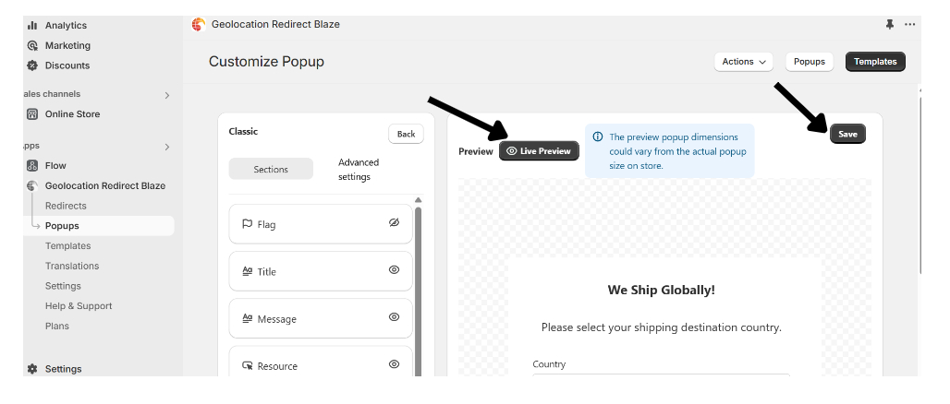The image size is (950, 404).
Task: Click the Marketing target icon
Action: click(32, 45)
